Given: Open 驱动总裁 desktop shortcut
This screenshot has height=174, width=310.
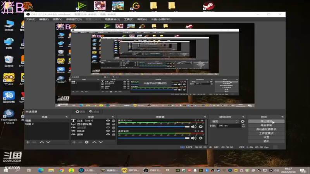Looking at the screenshot, I should pos(9,97).
